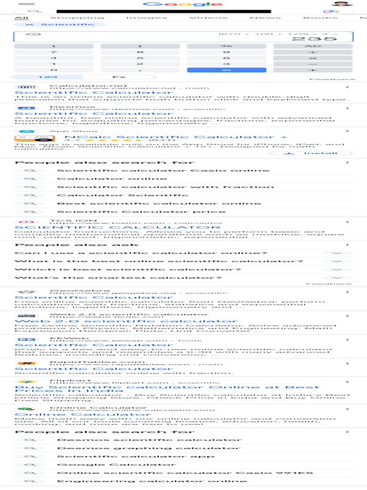Expand 'What's the smartest calculator?' question

pos(183,278)
